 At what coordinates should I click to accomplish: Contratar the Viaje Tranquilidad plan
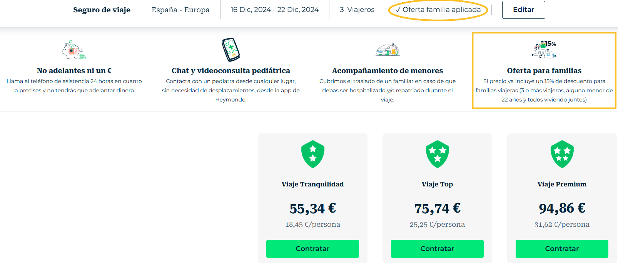tap(312, 249)
